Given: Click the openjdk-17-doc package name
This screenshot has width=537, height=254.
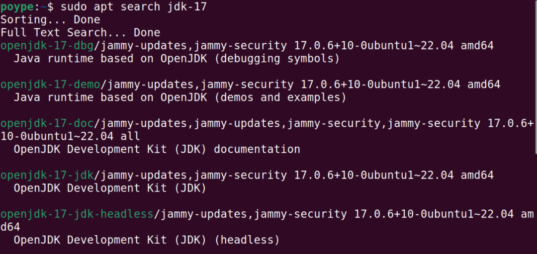Looking at the screenshot, I should [47, 123].
